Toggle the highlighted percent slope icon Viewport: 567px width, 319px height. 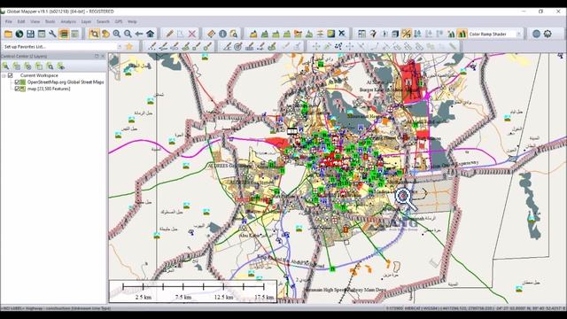pyautogui.click(x=407, y=34)
